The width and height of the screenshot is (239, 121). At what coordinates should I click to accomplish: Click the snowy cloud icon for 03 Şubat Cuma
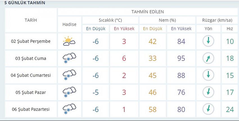tap(69, 58)
